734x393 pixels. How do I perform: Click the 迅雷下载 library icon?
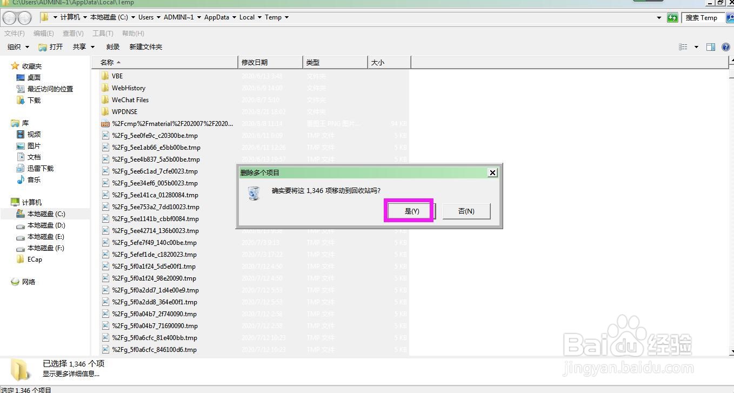click(21, 168)
